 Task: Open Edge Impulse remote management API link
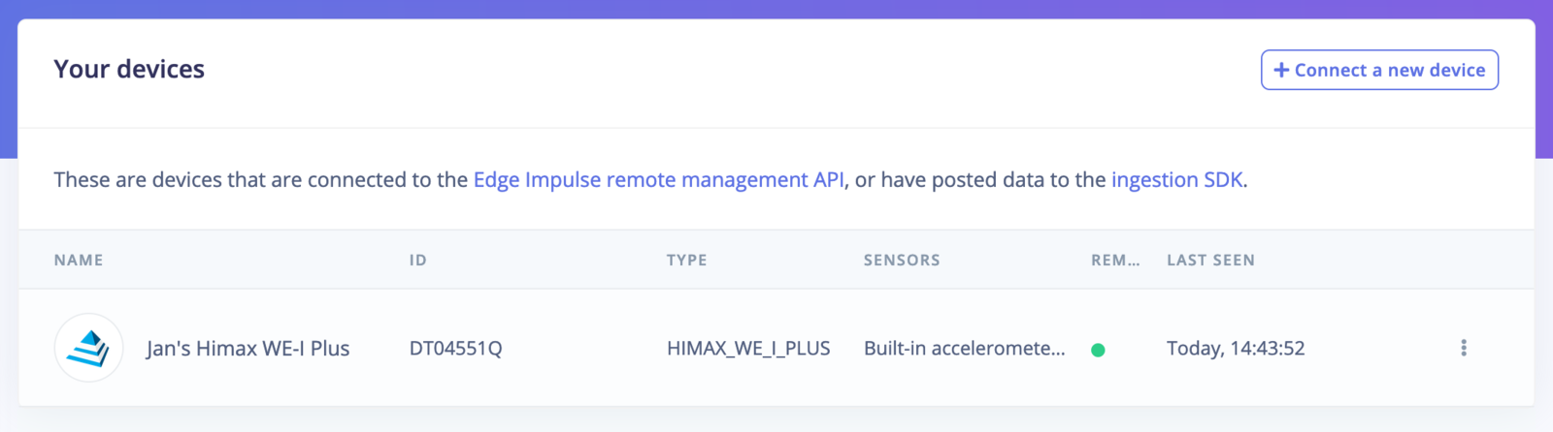click(x=658, y=179)
